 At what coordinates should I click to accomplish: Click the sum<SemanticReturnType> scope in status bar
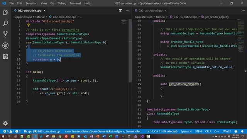(103, 131)
